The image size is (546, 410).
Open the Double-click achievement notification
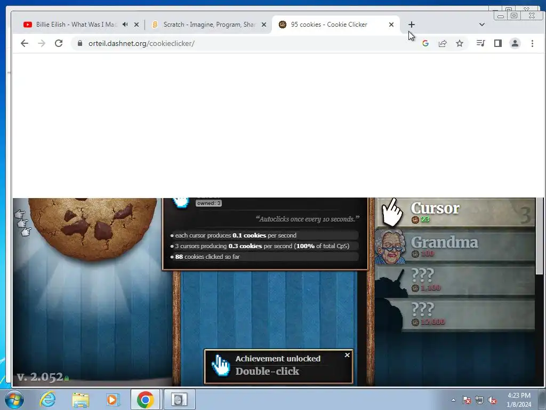point(278,366)
